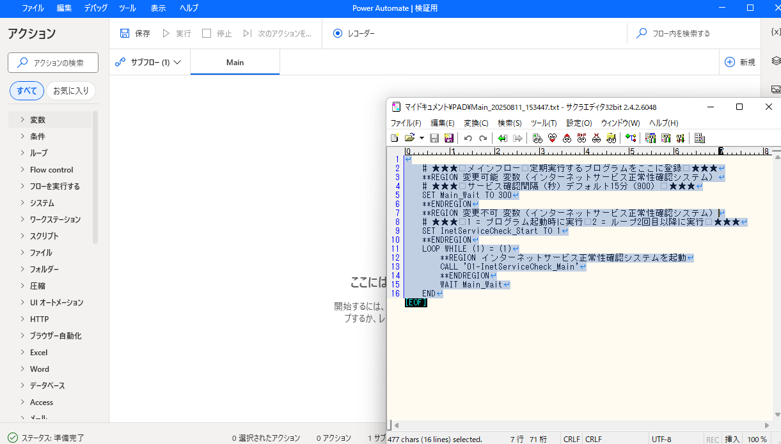Viewport: 781px width, 444px height.
Task: Open the recent files dropdown arrow beside Open icon
Action: (422, 138)
